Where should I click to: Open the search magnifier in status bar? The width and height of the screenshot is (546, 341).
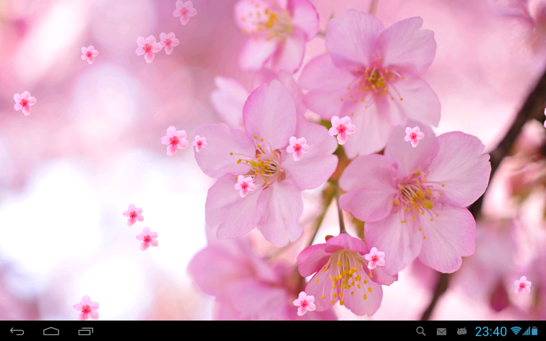(421, 331)
